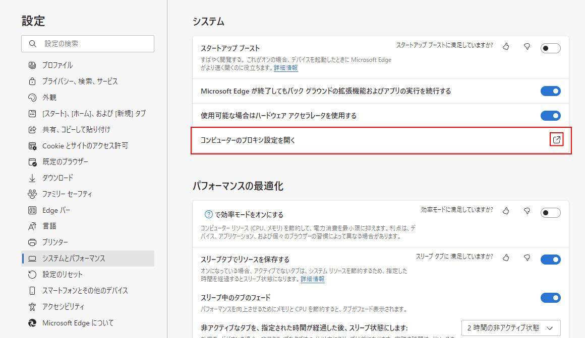
Task: Open Cookie とサイトのアクセス許可 settings
Action: coord(88,146)
